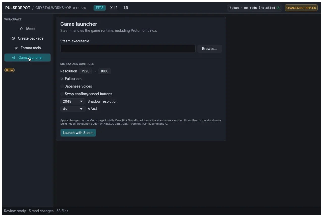
Task: Open Format tools in sidebar
Action: point(28,48)
